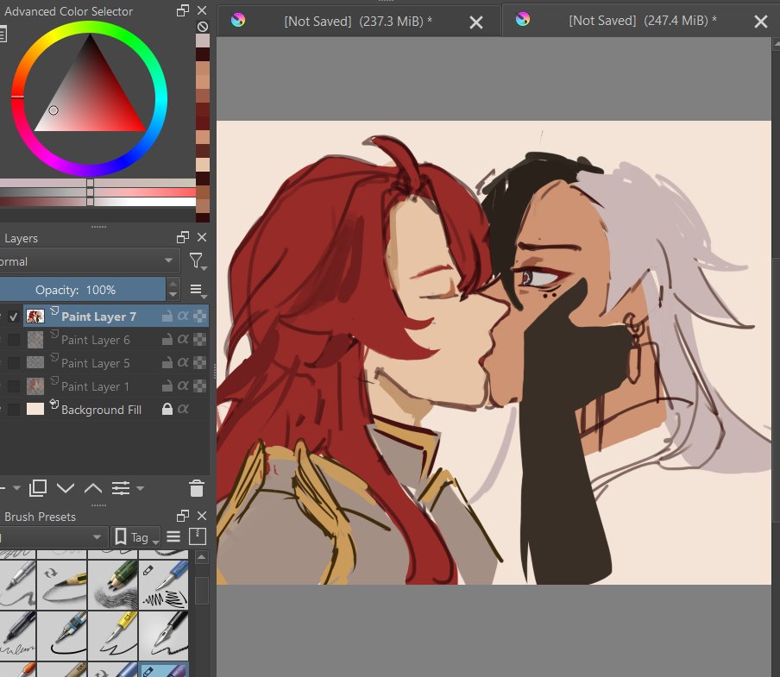Screen dimensions: 780x677
Task: Float the Layers docker
Action: [x=183, y=237]
